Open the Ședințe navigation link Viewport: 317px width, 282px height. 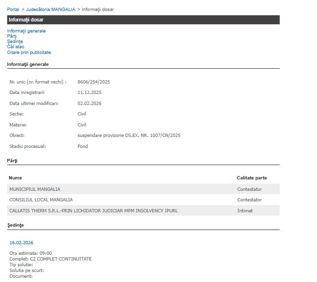[15, 42]
